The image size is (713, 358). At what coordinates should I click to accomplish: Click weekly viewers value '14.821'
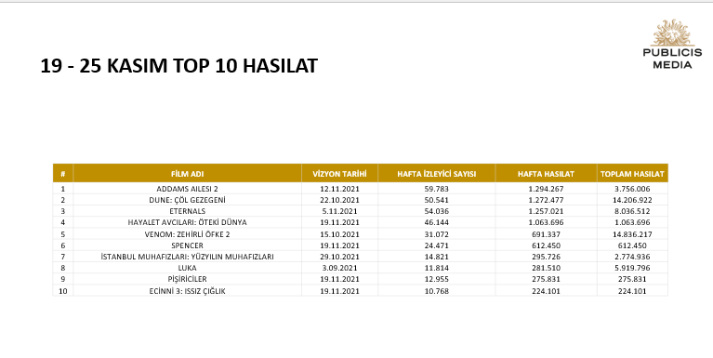tap(437, 257)
